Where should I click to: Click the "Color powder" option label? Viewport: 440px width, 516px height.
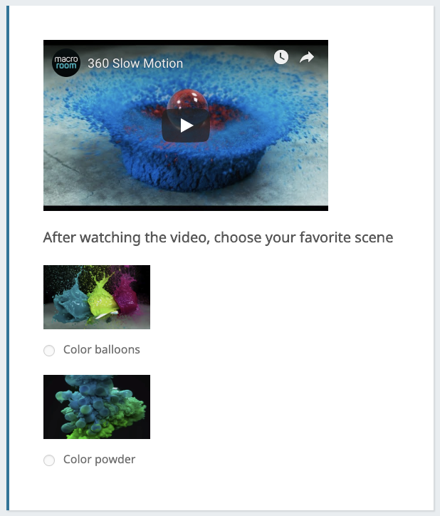coord(99,460)
